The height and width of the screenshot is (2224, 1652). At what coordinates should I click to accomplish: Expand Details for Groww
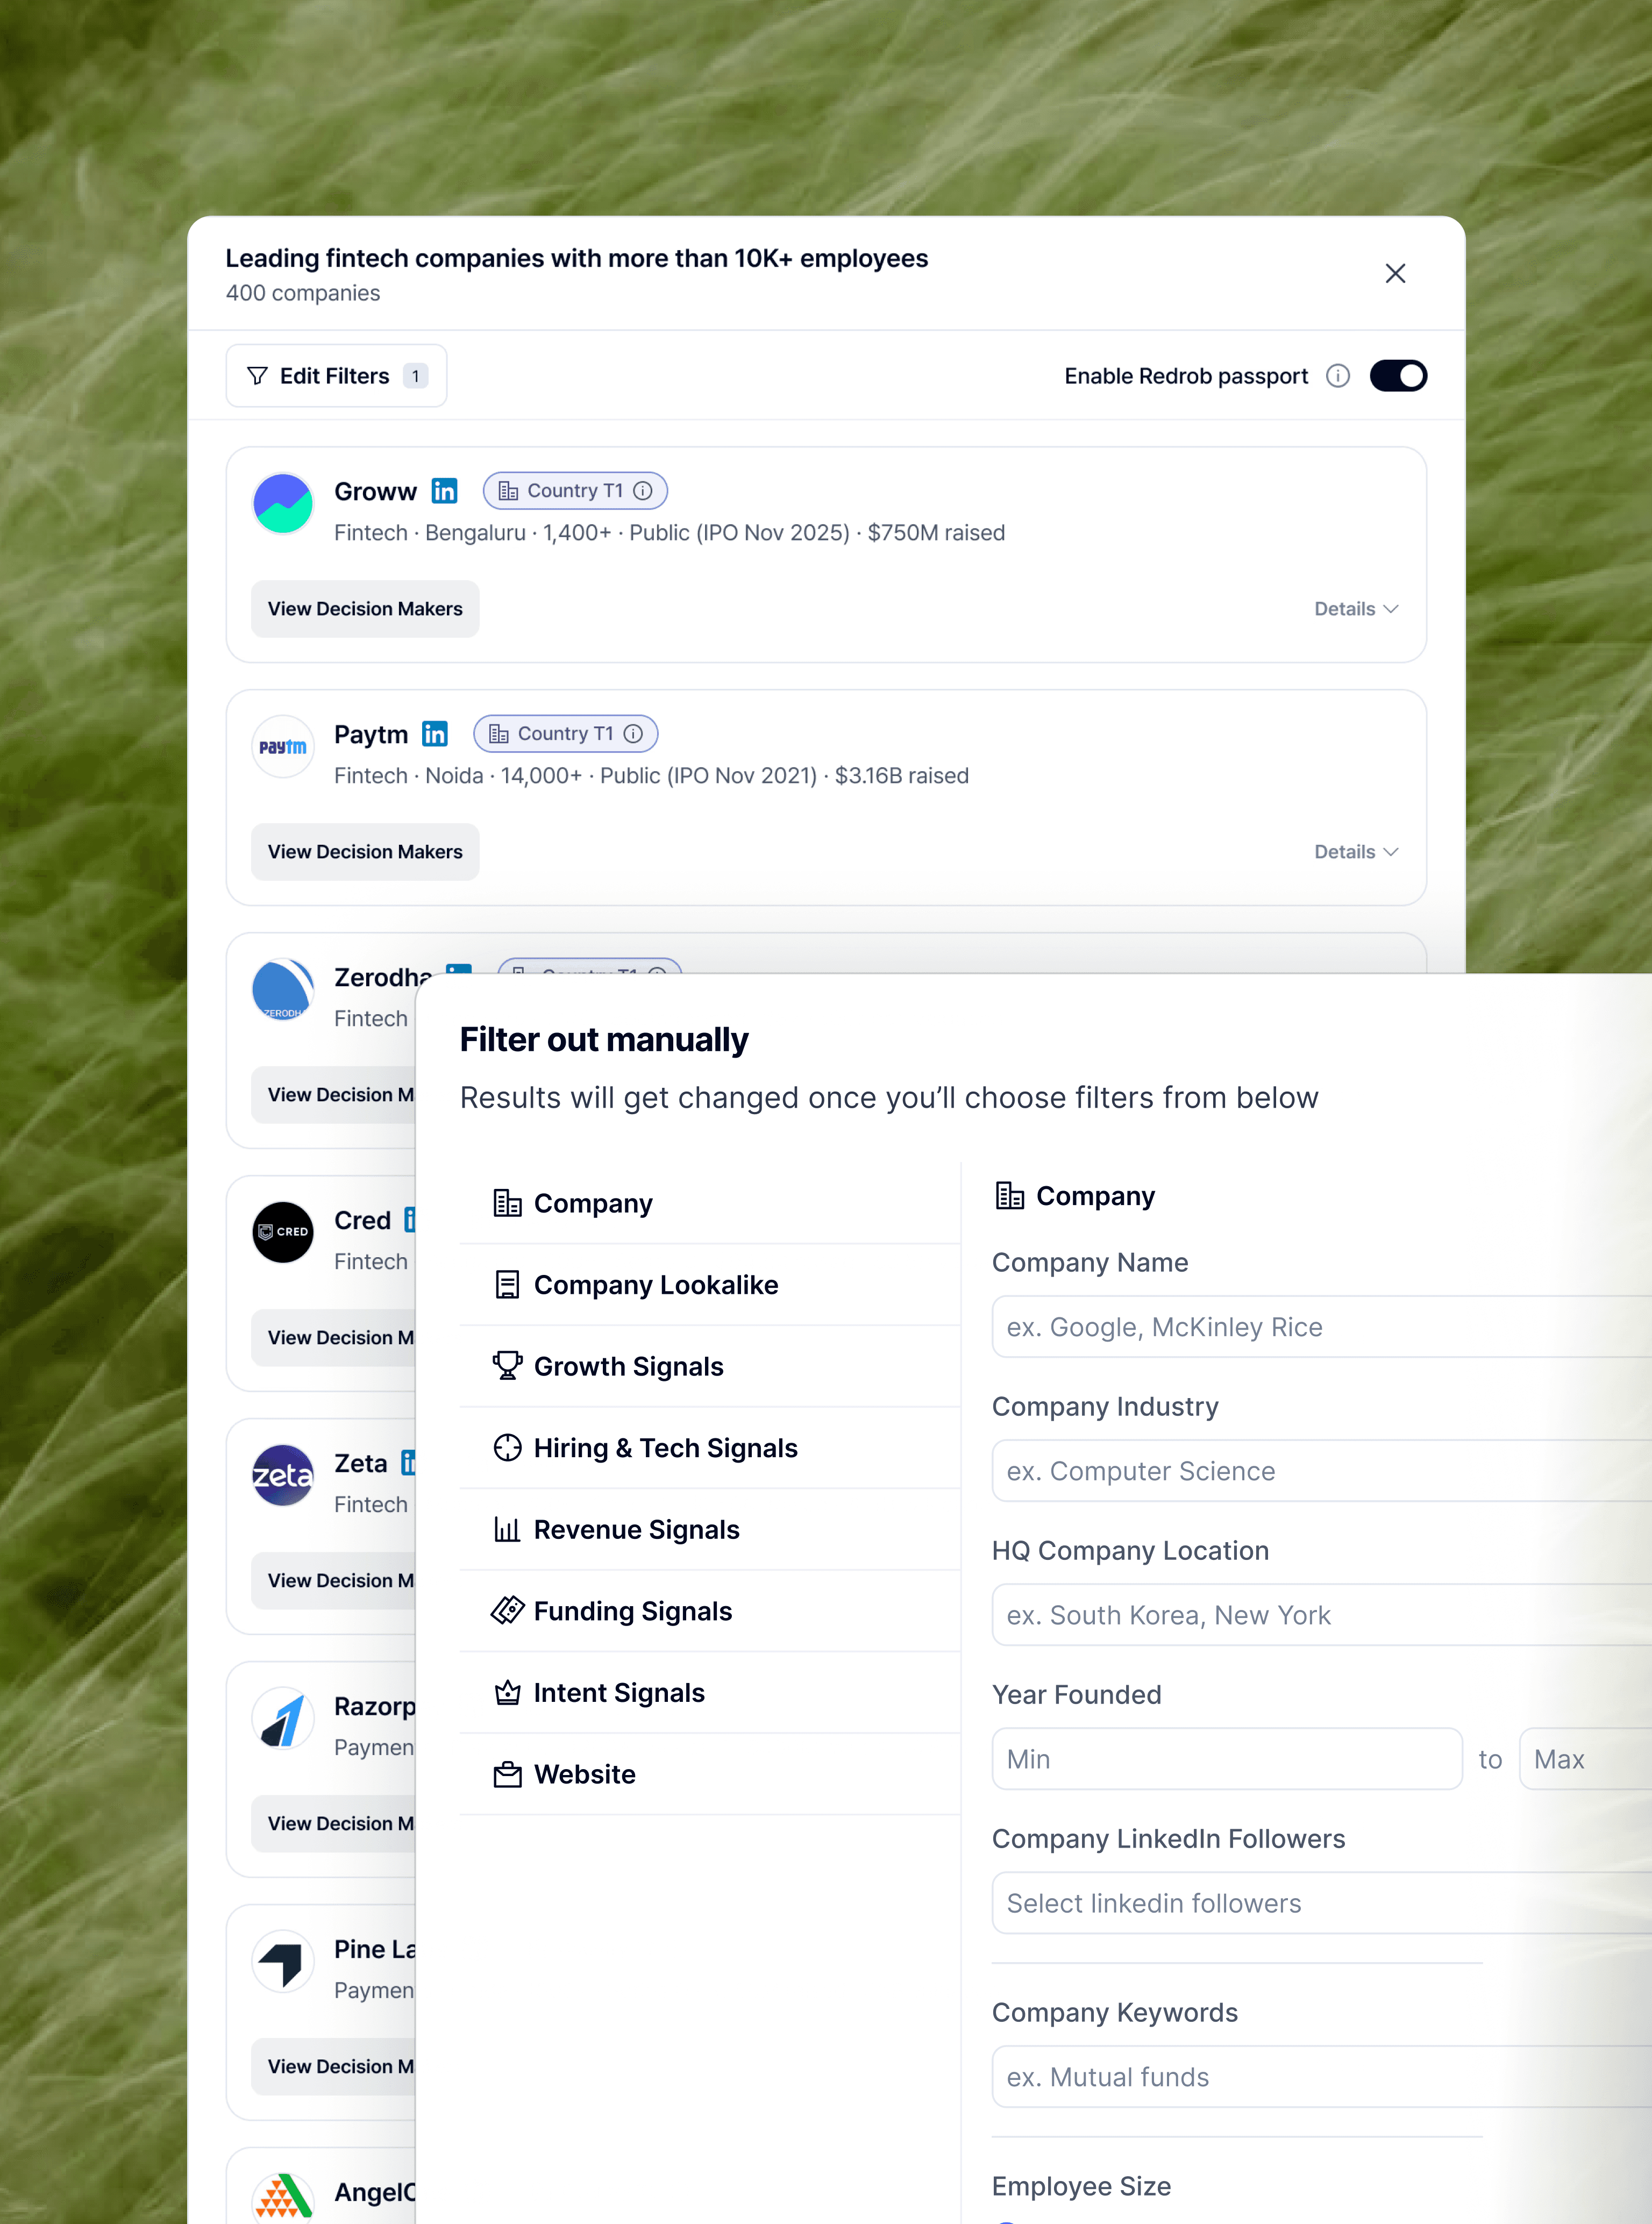(x=1355, y=609)
